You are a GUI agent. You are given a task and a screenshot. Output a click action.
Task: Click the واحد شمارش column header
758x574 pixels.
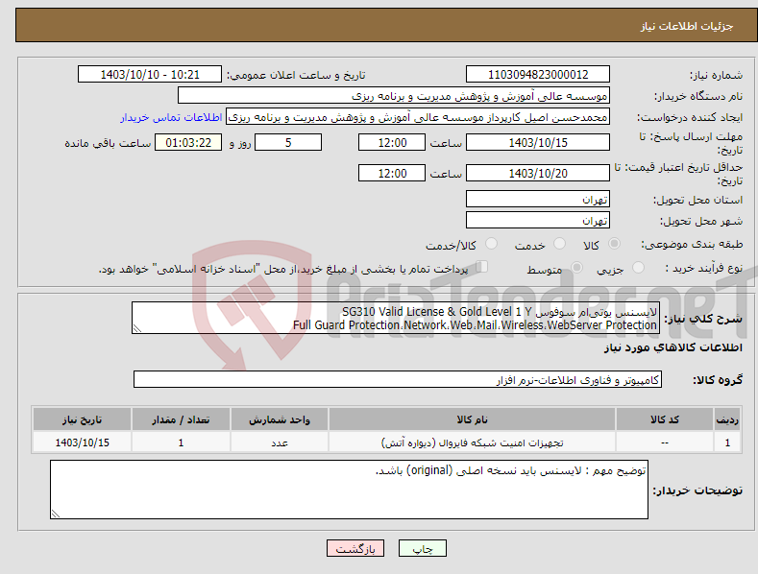coord(280,419)
